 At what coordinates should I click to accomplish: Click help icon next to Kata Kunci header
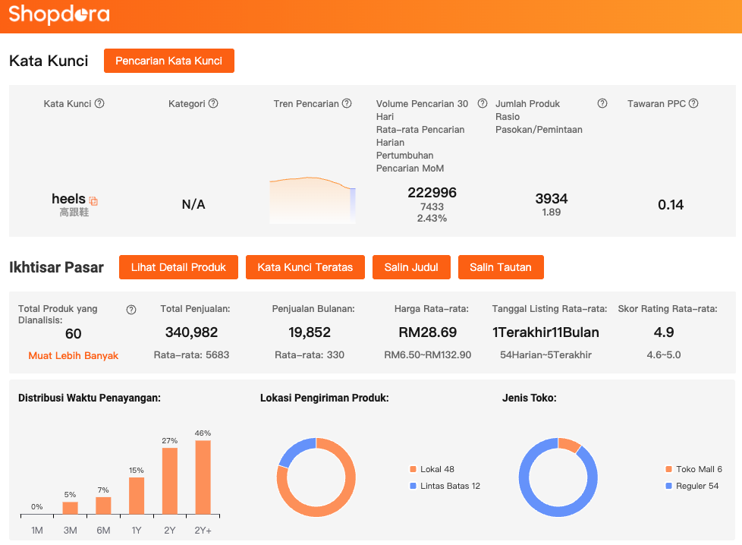(99, 104)
